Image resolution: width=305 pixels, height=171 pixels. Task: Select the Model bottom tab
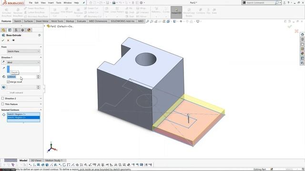[x=23, y=161]
